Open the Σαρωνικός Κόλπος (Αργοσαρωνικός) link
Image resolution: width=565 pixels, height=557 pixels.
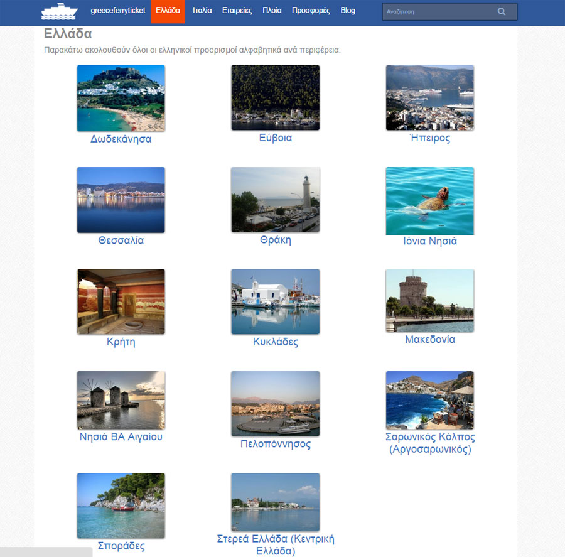430,443
